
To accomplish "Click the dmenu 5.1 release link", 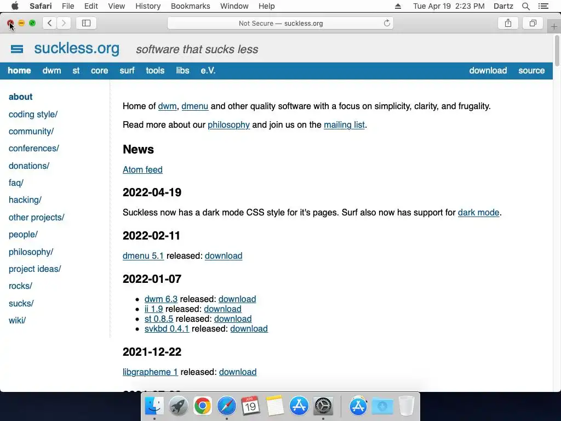I will 143,256.
